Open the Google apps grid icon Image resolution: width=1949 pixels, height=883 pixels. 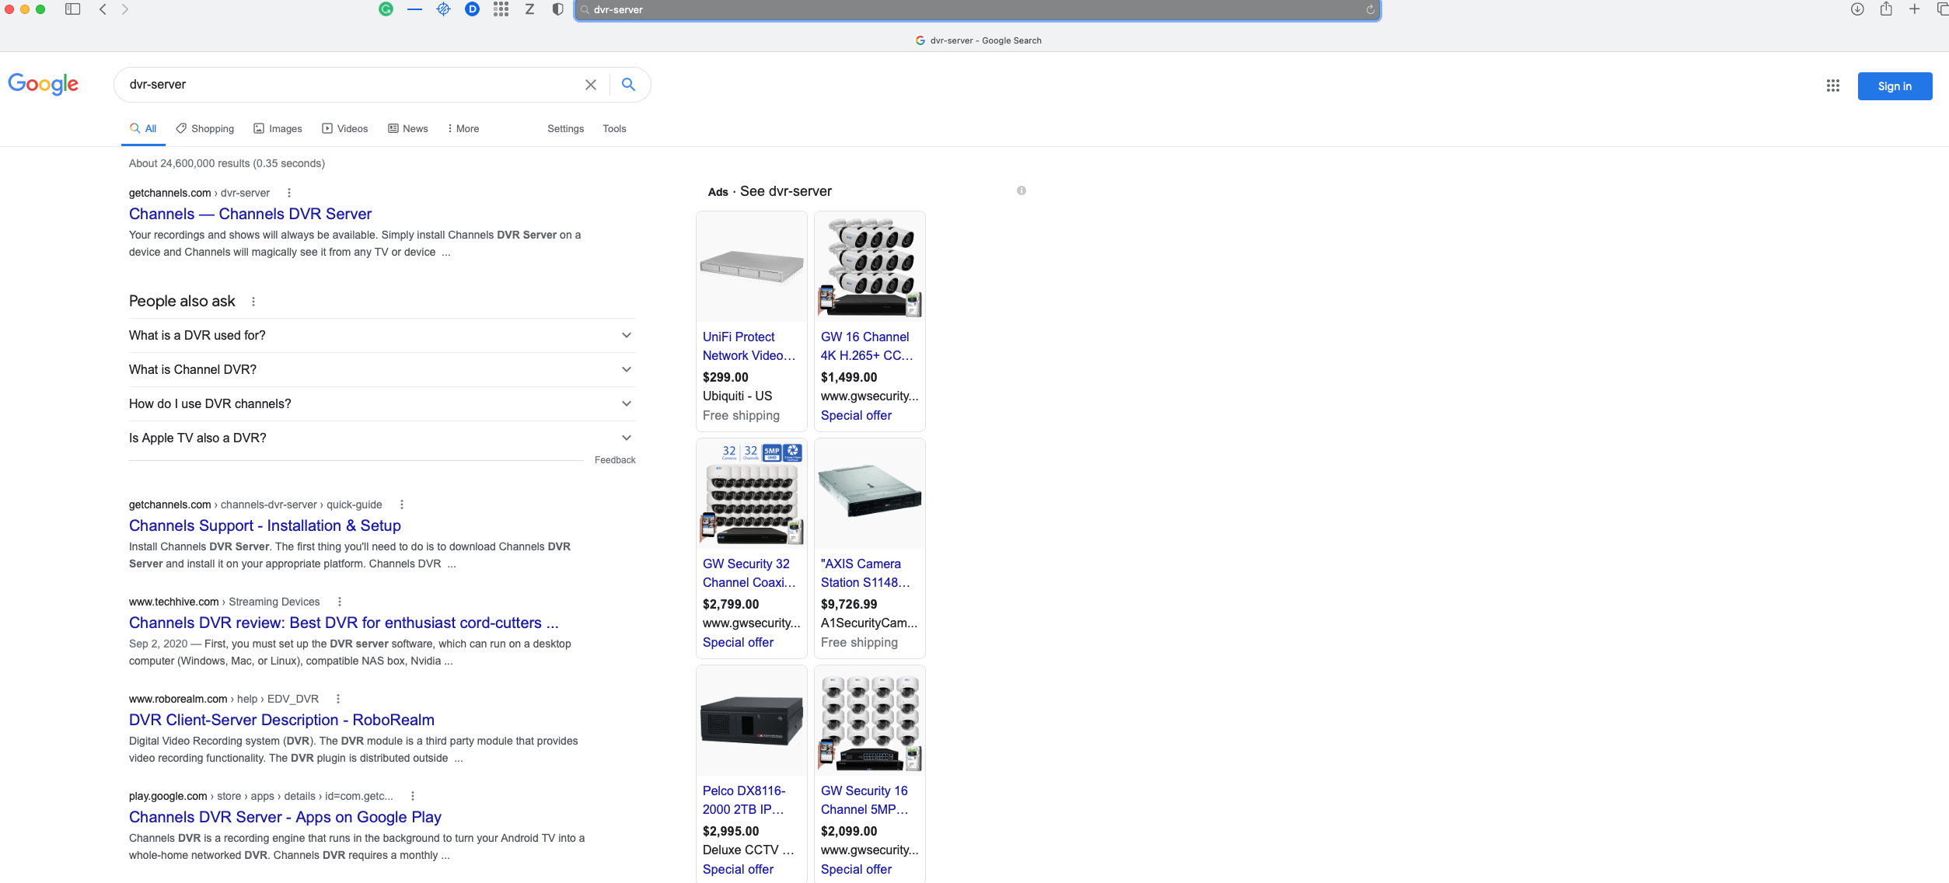(1832, 86)
